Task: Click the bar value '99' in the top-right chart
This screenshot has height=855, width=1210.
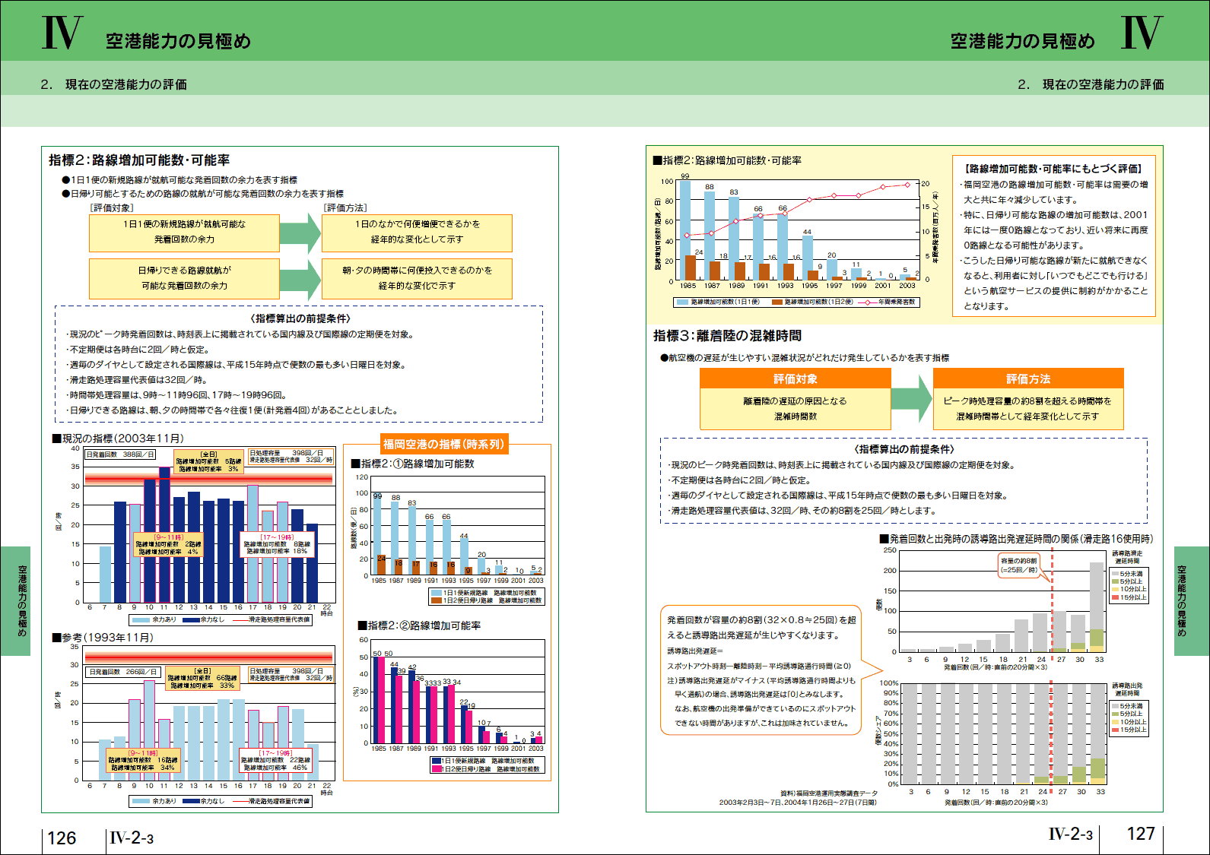Action: click(x=685, y=176)
